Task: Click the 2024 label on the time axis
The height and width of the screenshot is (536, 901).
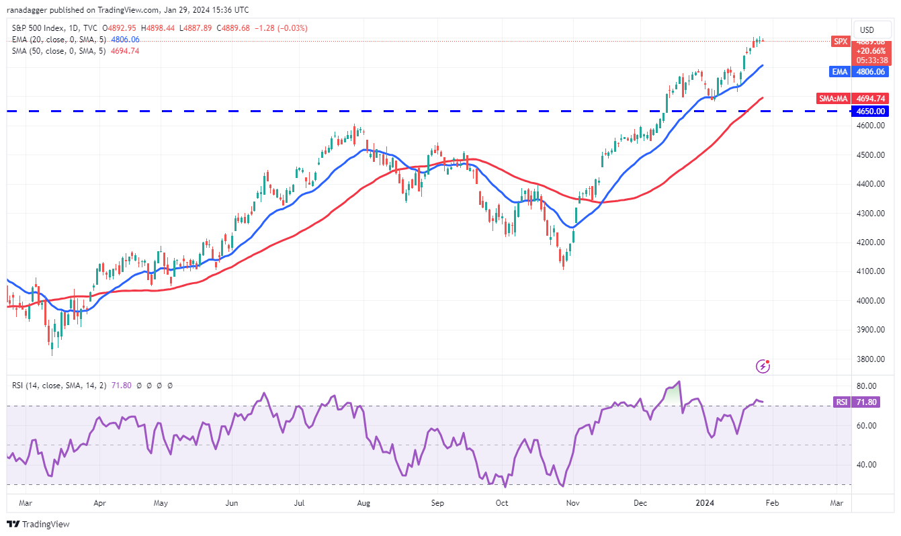Action: (704, 502)
